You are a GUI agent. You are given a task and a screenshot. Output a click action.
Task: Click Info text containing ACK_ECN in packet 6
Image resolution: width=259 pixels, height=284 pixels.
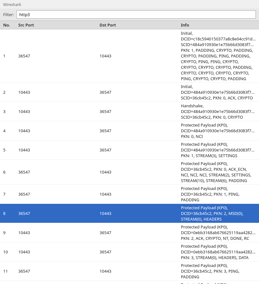pos(216,172)
